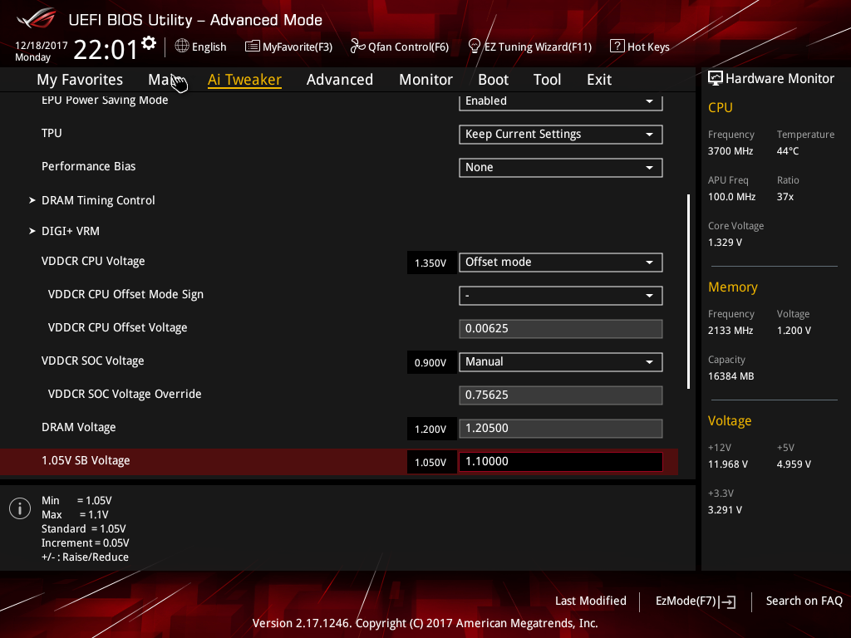Image resolution: width=851 pixels, height=638 pixels.
Task: Open the Tool tab
Action: point(547,80)
